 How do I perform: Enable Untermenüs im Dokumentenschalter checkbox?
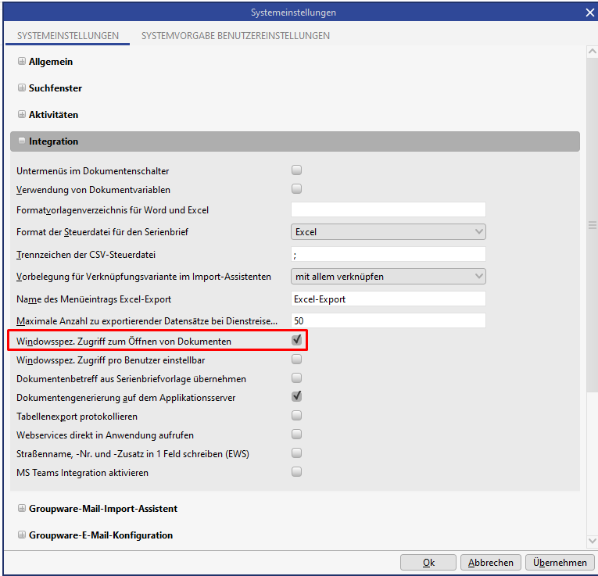pyautogui.click(x=296, y=170)
